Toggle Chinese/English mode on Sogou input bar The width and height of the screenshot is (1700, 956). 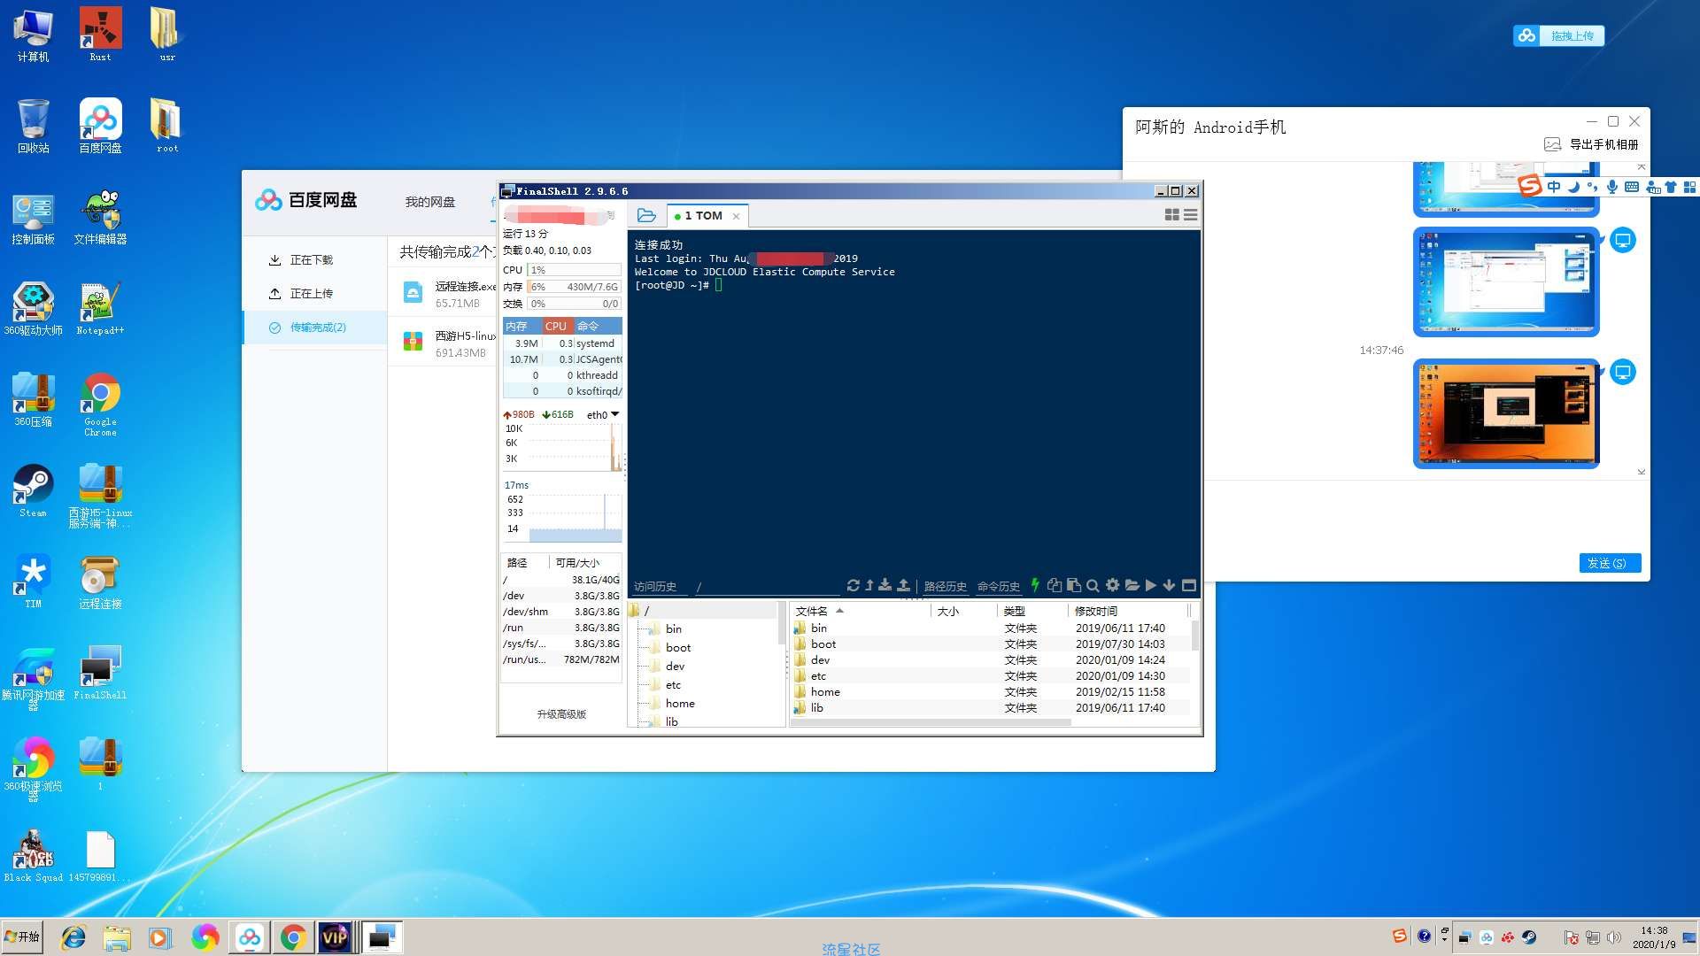point(1554,187)
